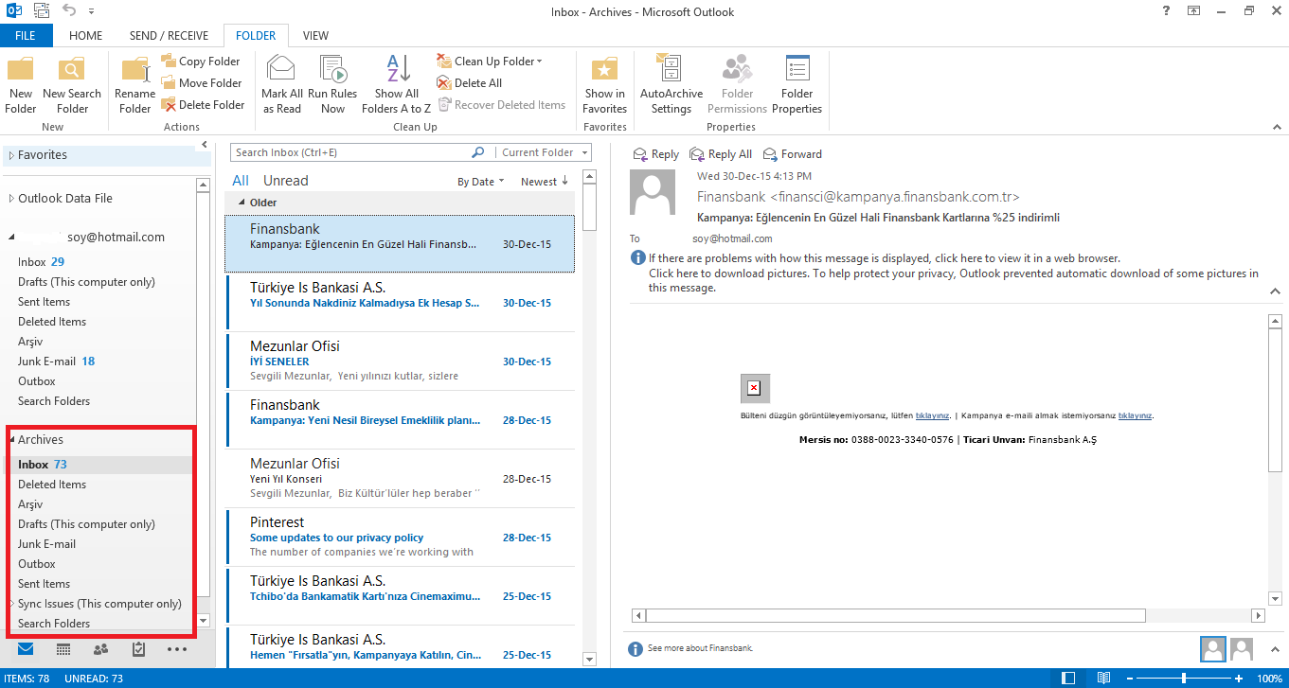Viewport: 1289px width, 688px height.
Task: Switch the message list to Unread view
Action: (284, 180)
